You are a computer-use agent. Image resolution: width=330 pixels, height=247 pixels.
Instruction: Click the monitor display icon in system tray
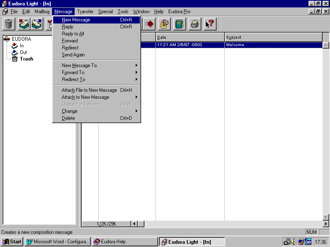(301, 242)
